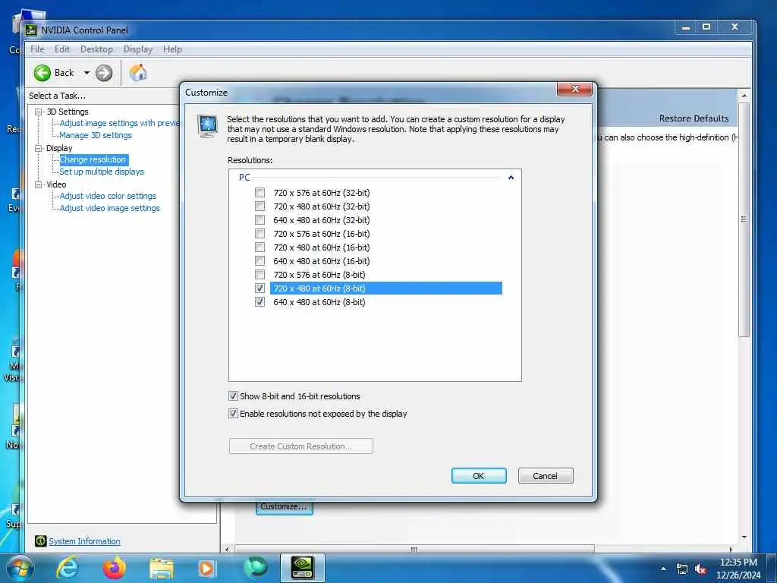This screenshot has height=583, width=777.
Task: Select Manage 3D settings
Action: (96, 135)
